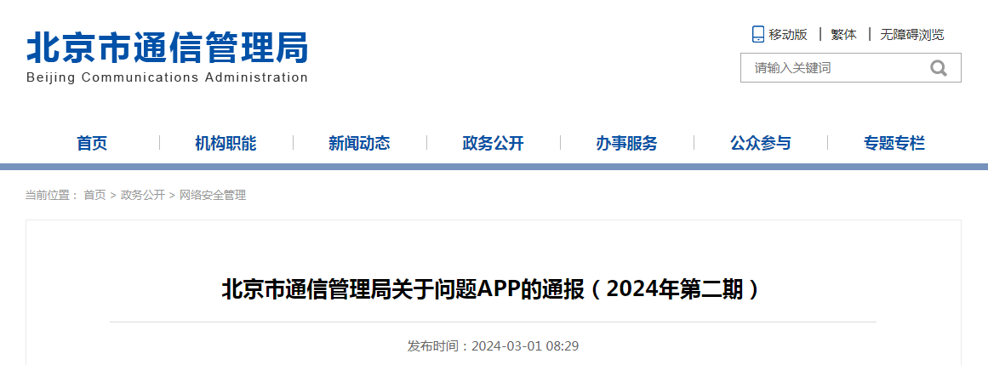Focus the 请输入关键词 search field
The image size is (988, 365).
pos(830,68)
